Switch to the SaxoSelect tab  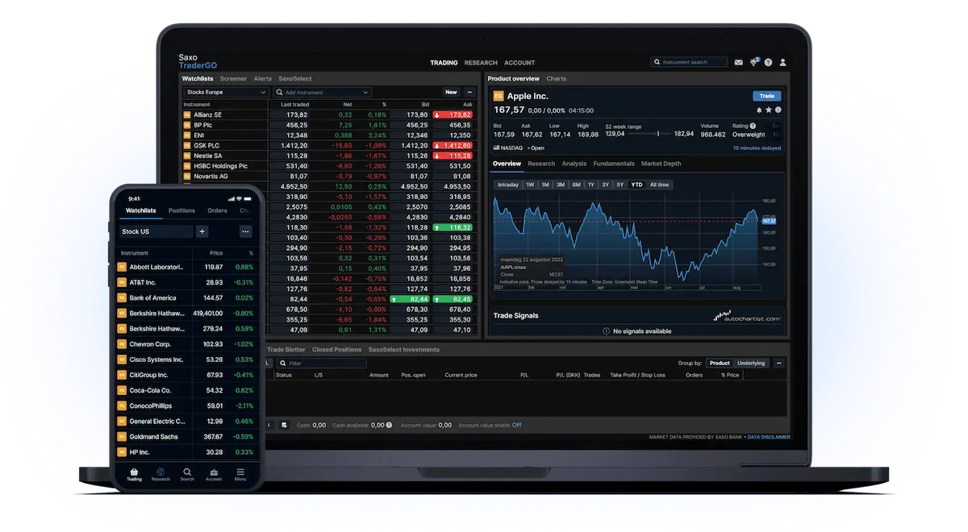coord(295,79)
